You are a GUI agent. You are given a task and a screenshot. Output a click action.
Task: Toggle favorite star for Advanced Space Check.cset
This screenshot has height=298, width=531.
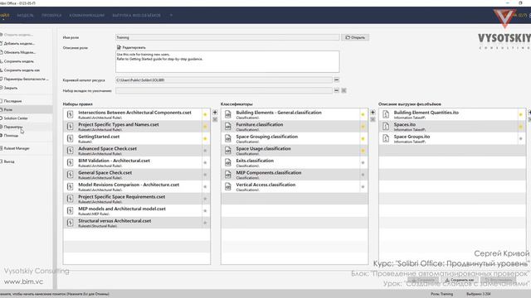click(x=205, y=151)
